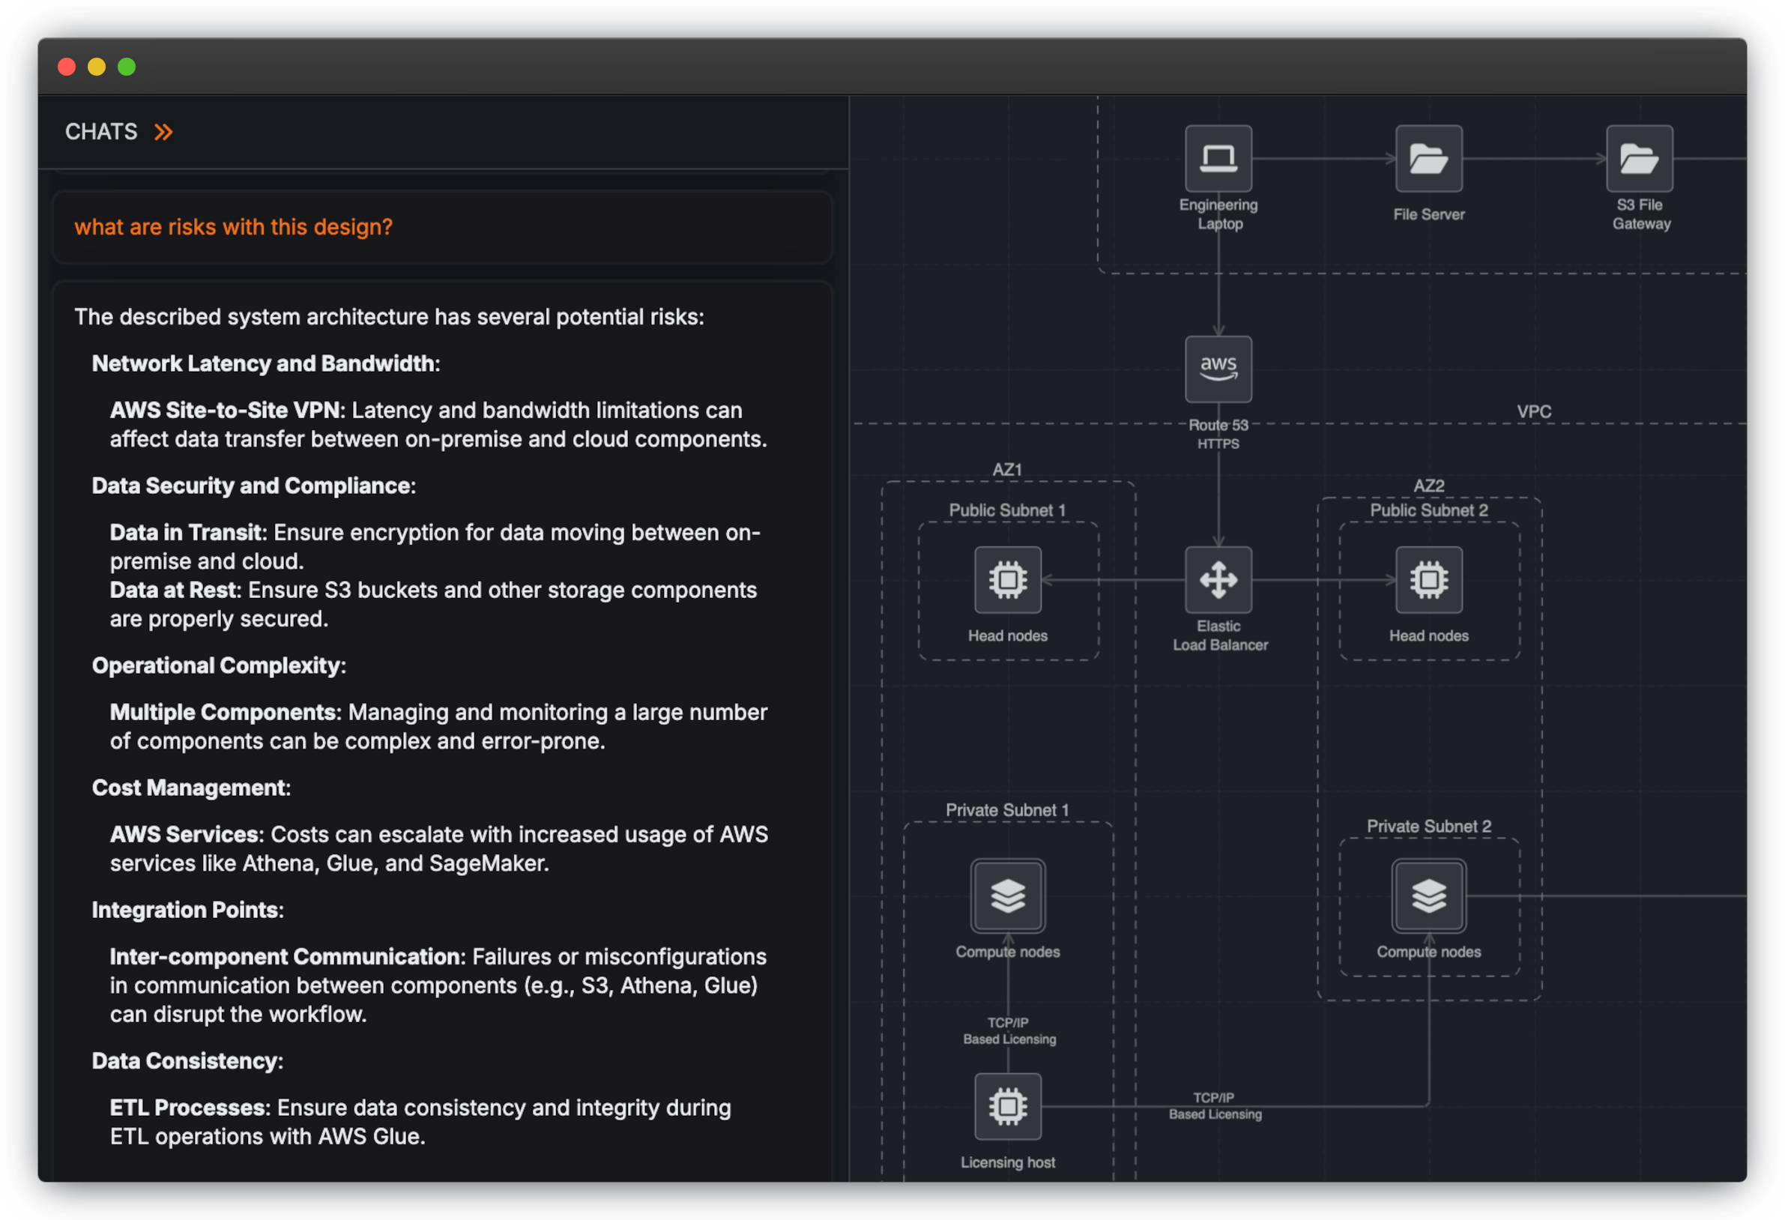Image resolution: width=1785 pixels, height=1220 pixels.
Task: Click the green fullscreen window button
Action: pyautogui.click(x=127, y=67)
